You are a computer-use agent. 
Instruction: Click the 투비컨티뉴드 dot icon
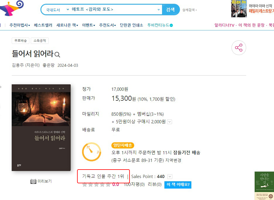(x=171, y=25)
